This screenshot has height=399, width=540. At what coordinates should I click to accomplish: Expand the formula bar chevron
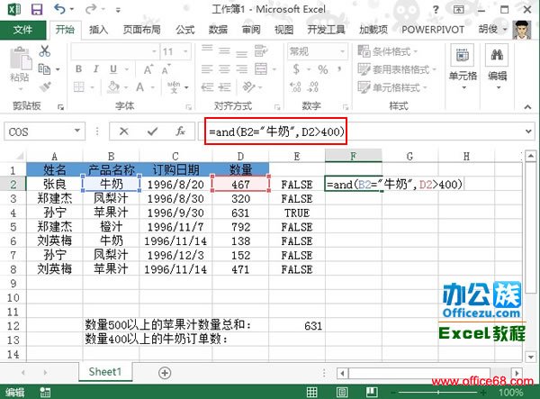coord(528,131)
